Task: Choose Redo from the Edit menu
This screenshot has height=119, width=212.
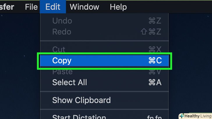Action: (x=62, y=32)
